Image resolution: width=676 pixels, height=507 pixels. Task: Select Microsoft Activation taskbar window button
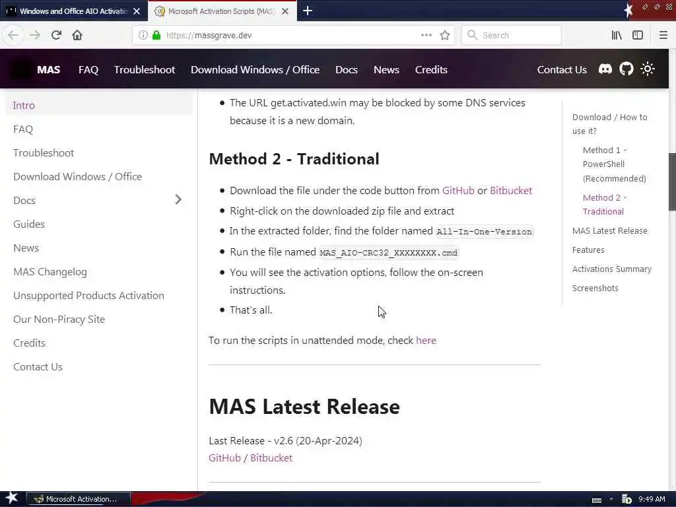click(78, 499)
